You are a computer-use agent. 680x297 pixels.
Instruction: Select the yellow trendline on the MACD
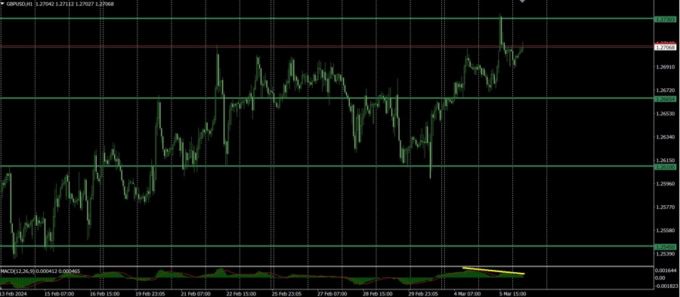tap(493, 271)
